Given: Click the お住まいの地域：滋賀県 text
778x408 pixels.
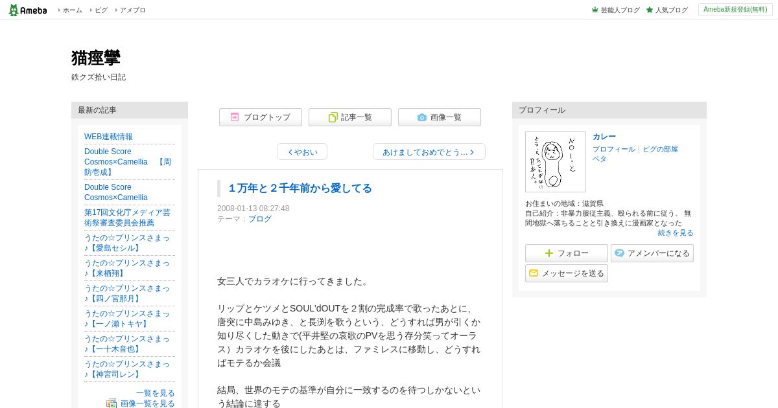Looking at the screenshot, I should (564, 203).
